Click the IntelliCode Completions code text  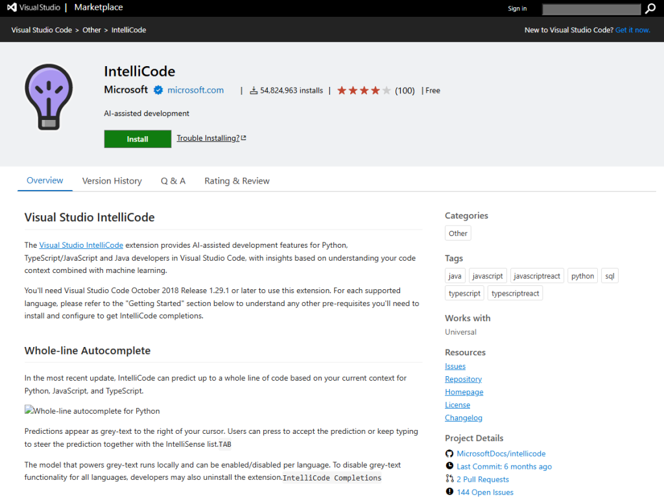click(x=332, y=477)
